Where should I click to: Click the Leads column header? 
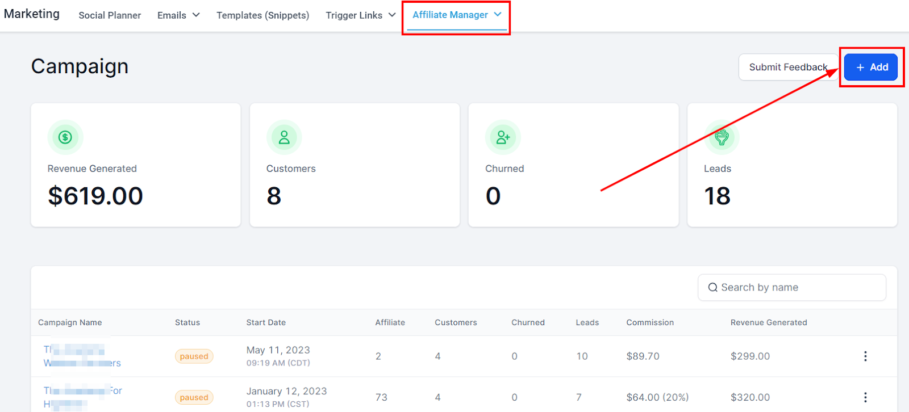point(587,322)
